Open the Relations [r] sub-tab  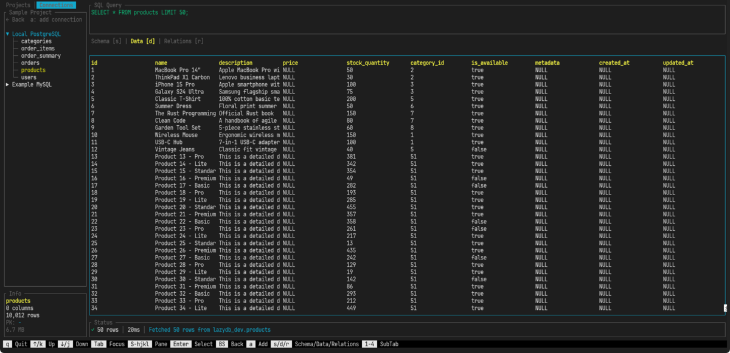pos(184,41)
